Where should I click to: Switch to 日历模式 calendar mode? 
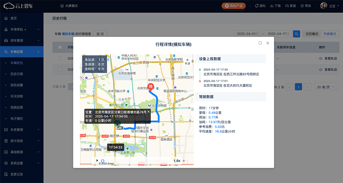pyautogui.click(x=312, y=34)
